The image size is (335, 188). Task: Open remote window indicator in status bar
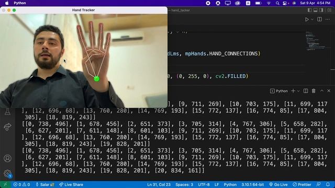[x=5, y=184]
